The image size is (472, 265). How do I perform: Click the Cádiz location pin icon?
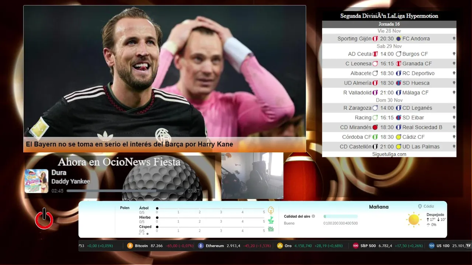point(420,206)
